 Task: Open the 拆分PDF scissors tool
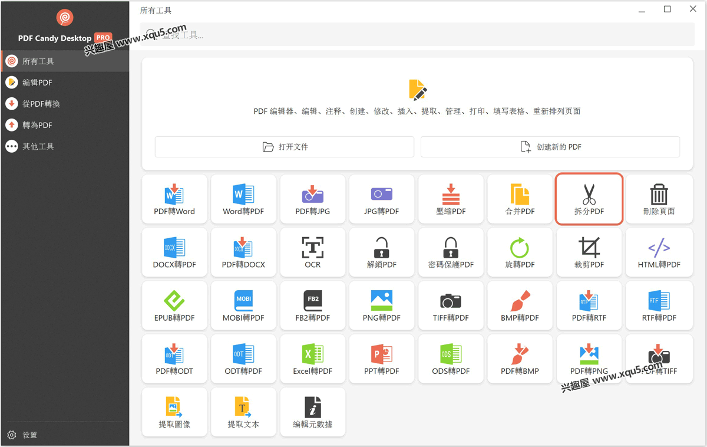[x=589, y=199]
